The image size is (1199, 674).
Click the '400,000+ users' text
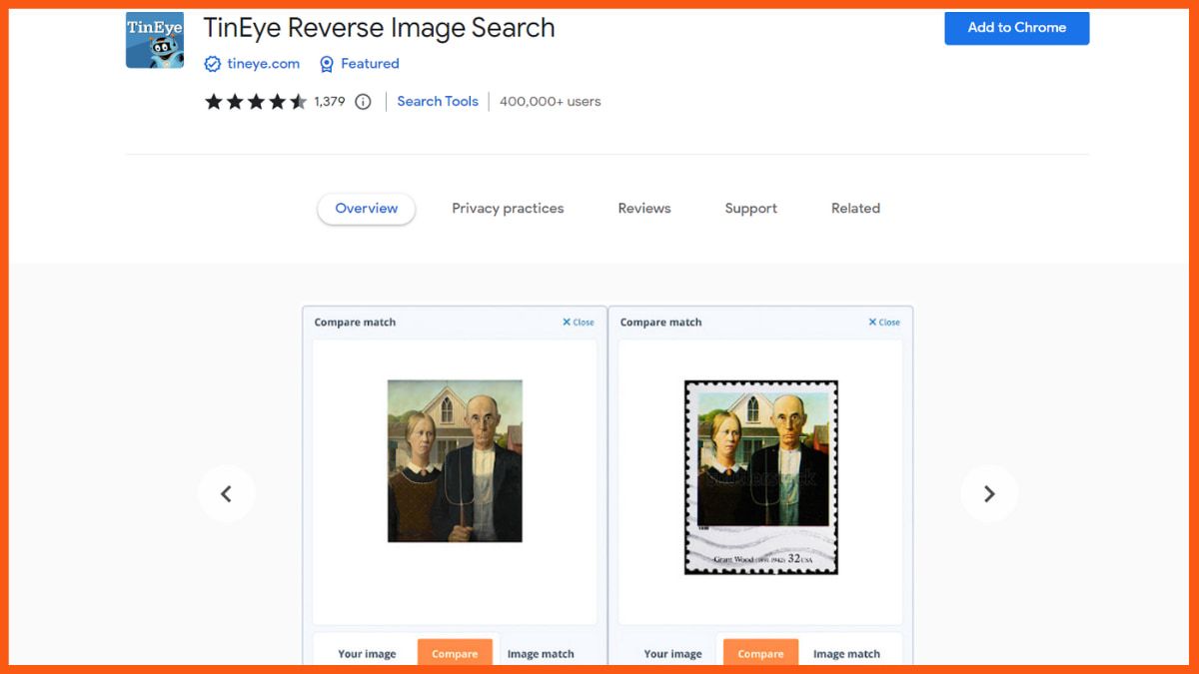tap(551, 102)
